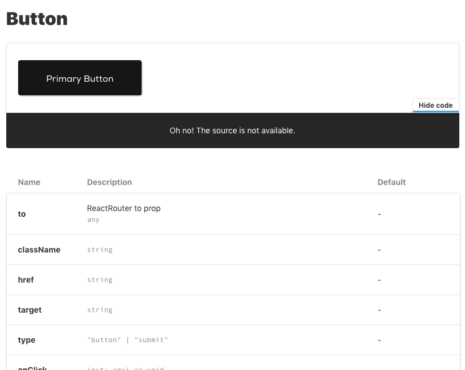465x370 pixels.
Task: Click the source unavailable error message
Action: [x=232, y=131]
